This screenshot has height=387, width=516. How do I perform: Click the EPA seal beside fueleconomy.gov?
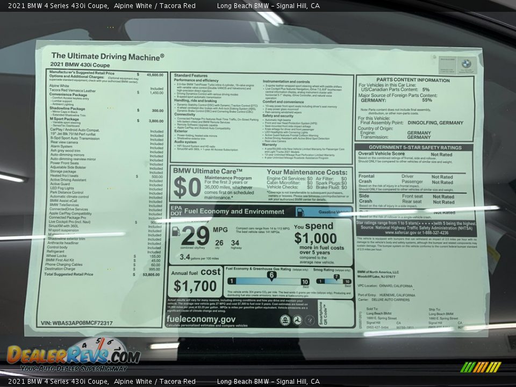click(285, 320)
